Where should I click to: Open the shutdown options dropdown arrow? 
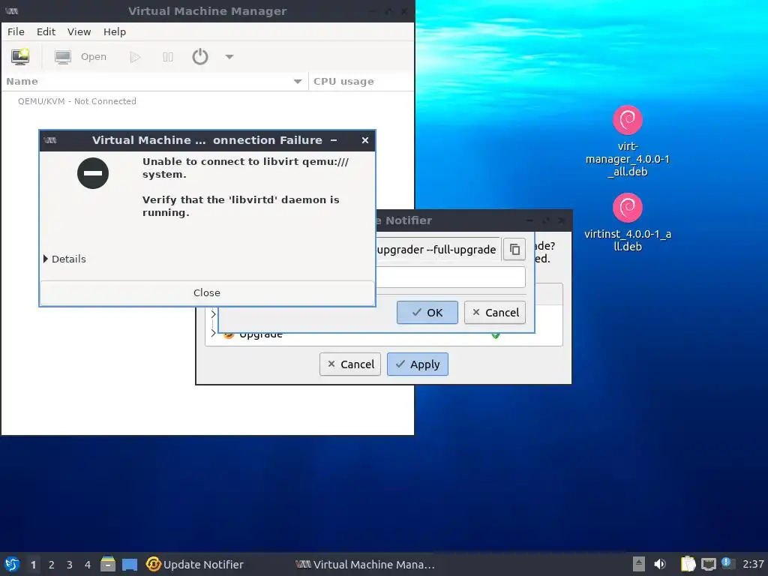click(229, 57)
